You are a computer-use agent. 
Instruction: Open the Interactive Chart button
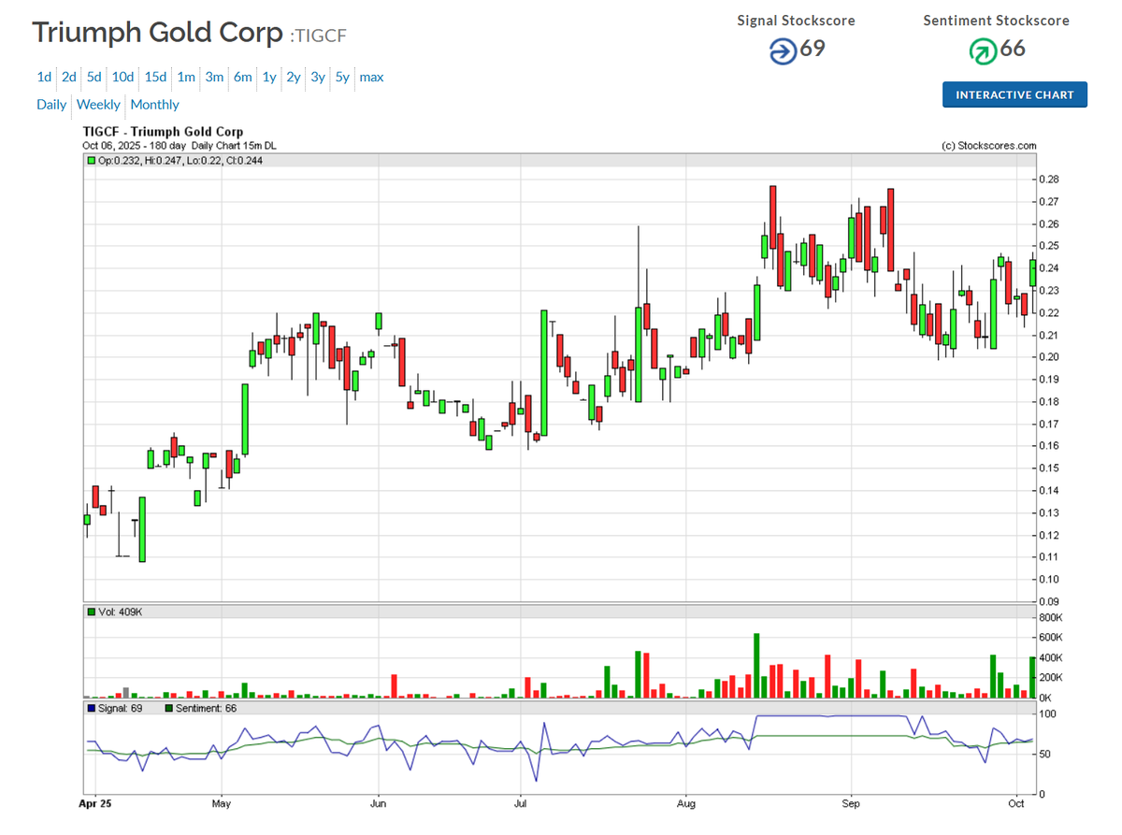point(1014,94)
